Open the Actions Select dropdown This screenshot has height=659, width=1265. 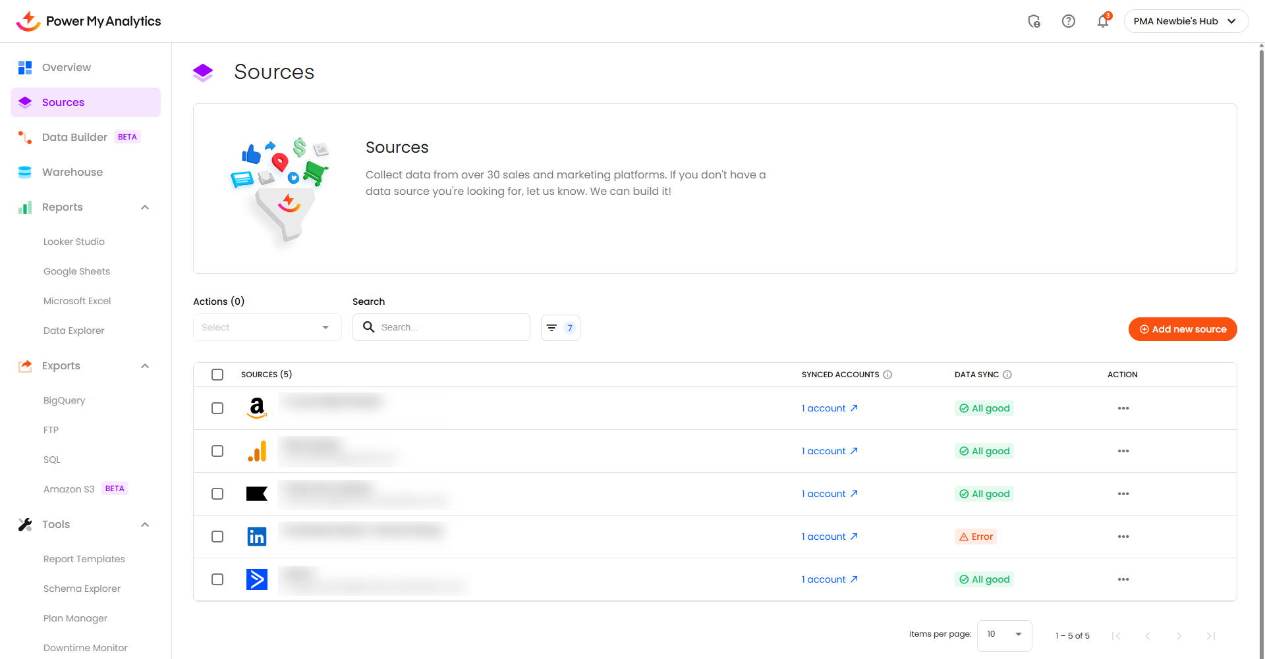[267, 327]
